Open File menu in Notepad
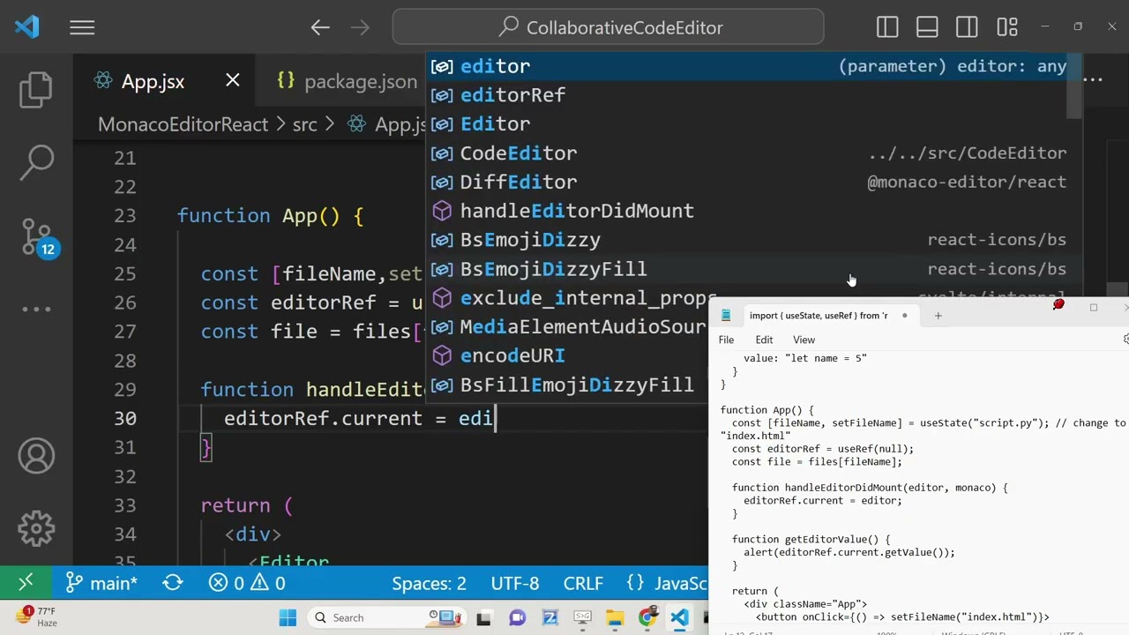1129x635 pixels. click(x=726, y=340)
